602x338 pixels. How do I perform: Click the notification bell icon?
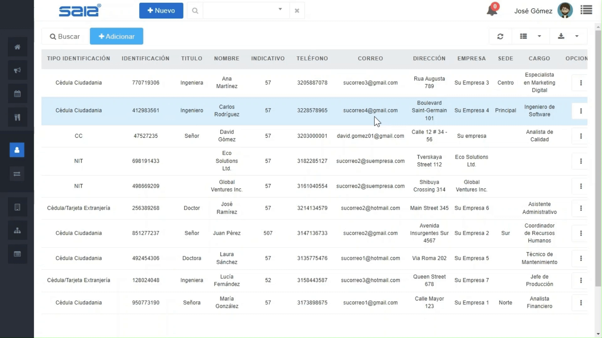492,11
